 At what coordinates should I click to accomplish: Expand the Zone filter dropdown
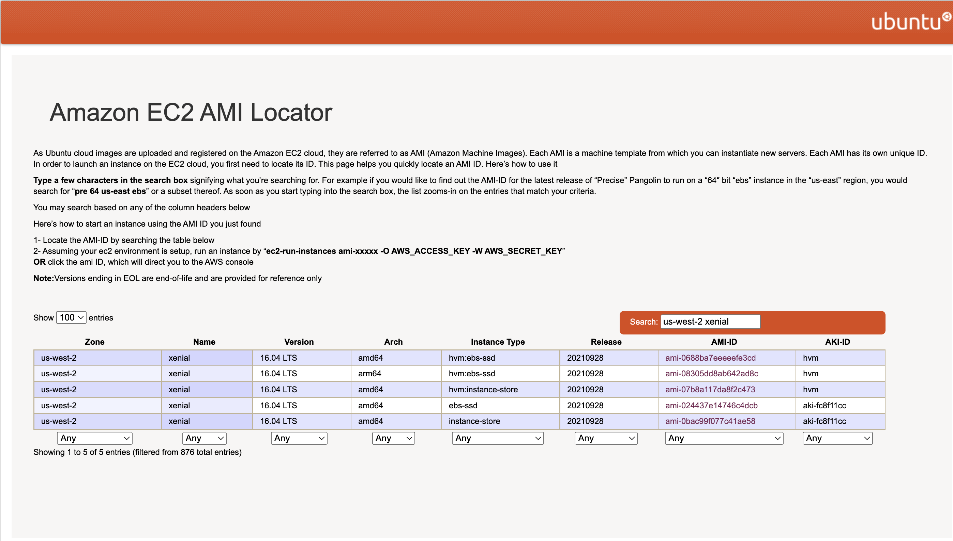click(94, 438)
